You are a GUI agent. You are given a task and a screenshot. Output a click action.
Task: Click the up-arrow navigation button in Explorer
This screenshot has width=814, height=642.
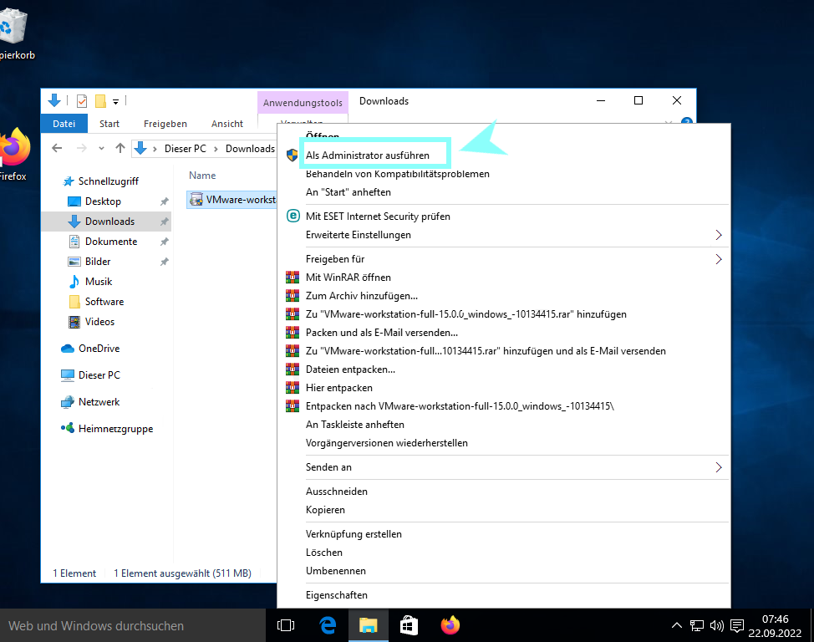coord(120,148)
